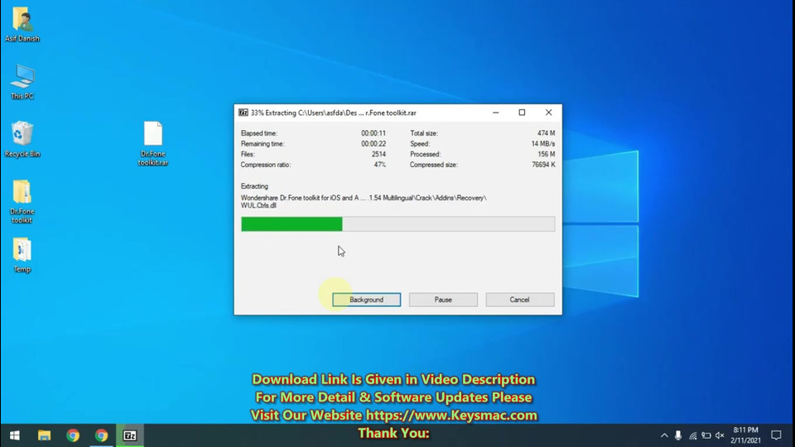Click the Compression ratio value 47%
This screenshot has height=447, width=795.
380,165
